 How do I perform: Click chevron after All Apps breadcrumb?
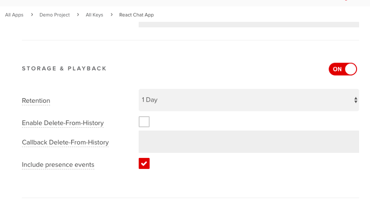coord(32,15)
